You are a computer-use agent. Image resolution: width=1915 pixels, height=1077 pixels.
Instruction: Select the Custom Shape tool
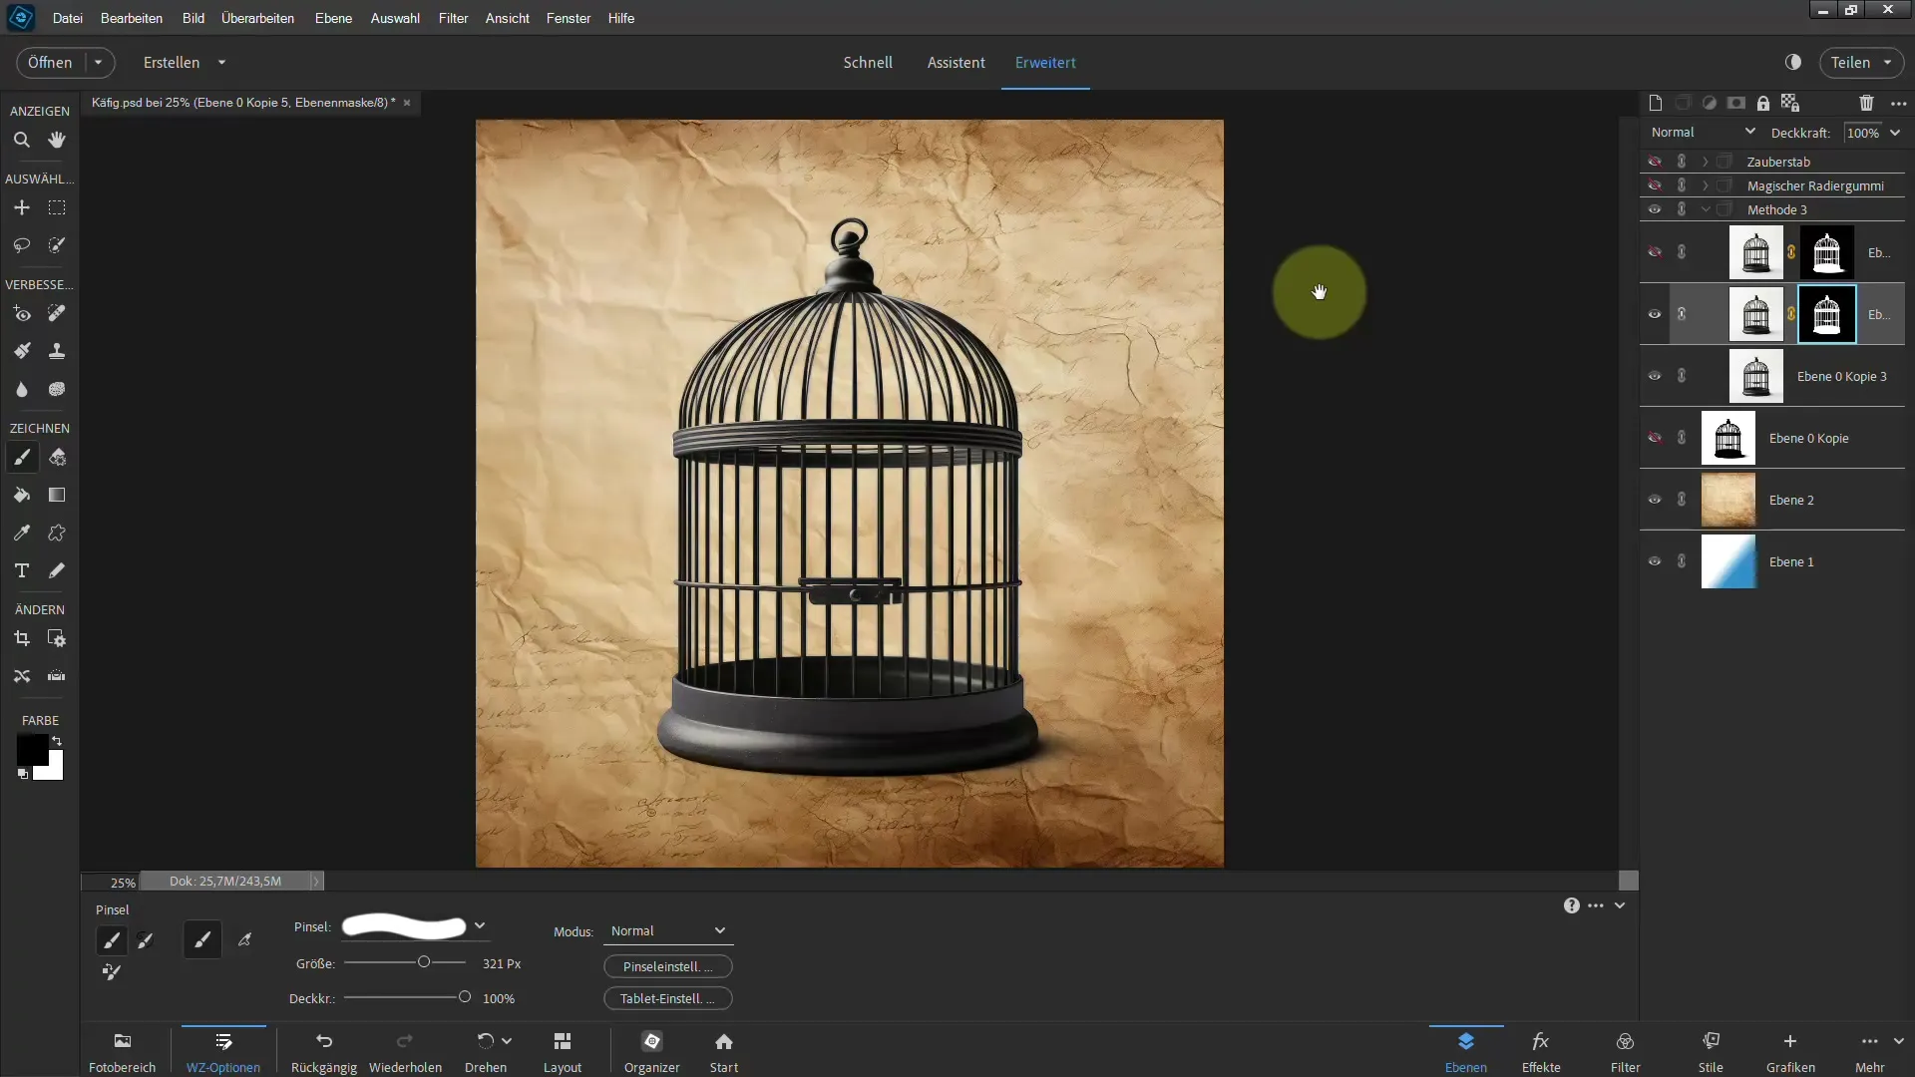(57, 533)
